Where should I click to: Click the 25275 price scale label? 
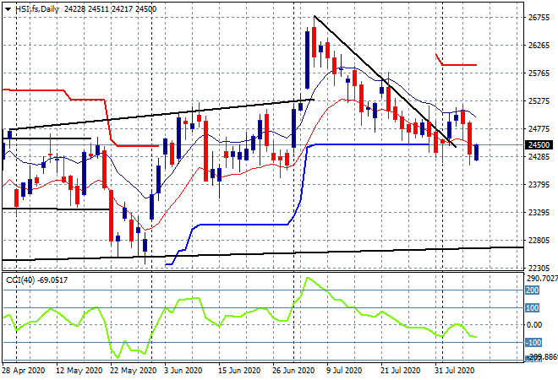(539, 101)
